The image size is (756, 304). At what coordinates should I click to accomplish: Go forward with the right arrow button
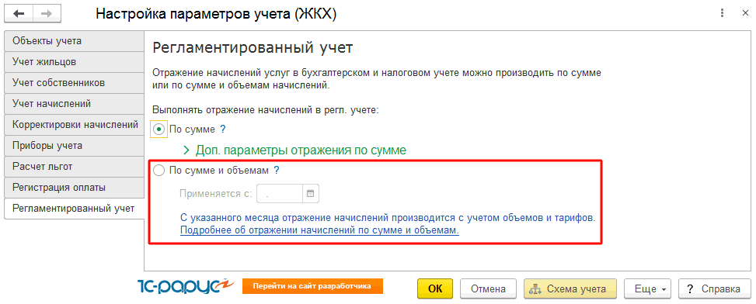[x=46, y=13]
